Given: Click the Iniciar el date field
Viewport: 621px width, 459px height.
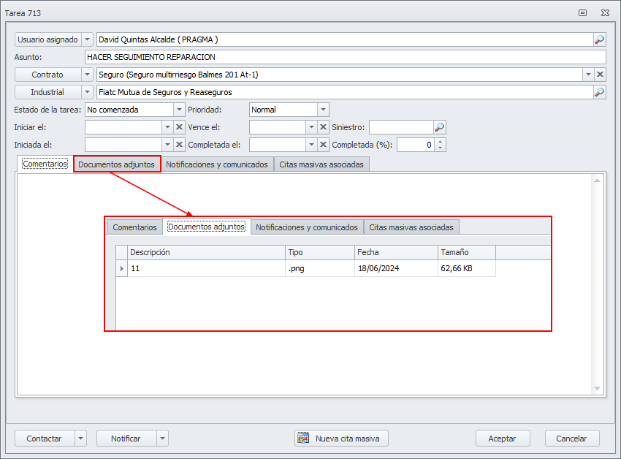Looking at the screenshot, I should tap(123, 127).
